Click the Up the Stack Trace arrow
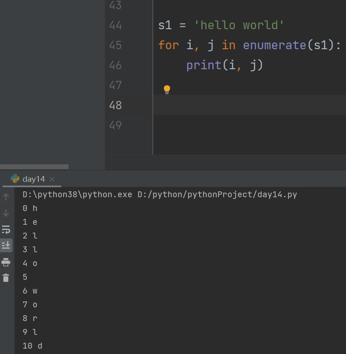 click(6, 197)
